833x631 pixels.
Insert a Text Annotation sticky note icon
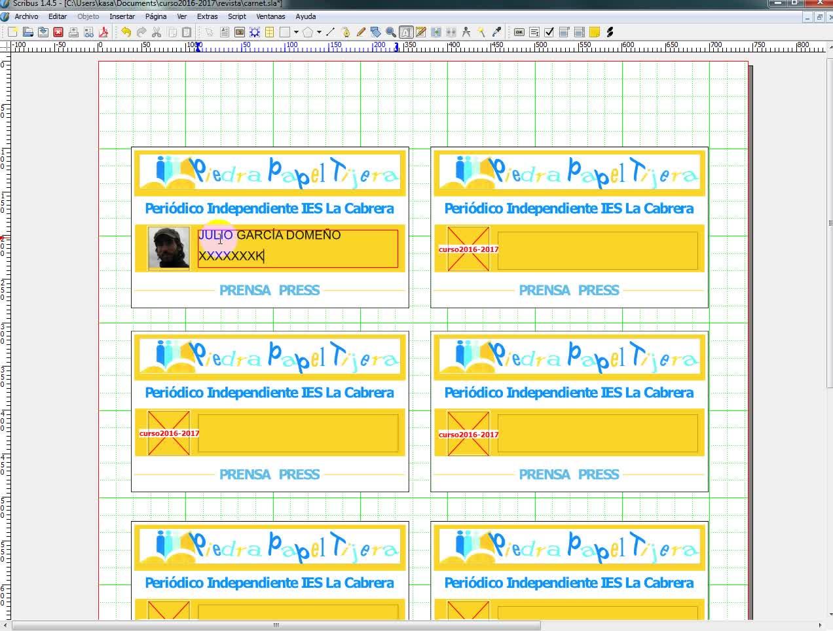coord(595,32)
